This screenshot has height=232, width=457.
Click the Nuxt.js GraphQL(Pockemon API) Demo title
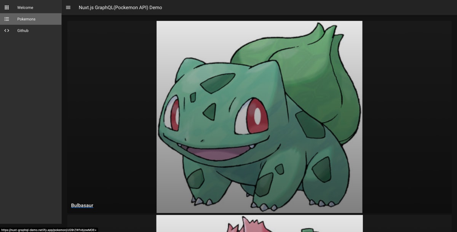click(120, 8)
